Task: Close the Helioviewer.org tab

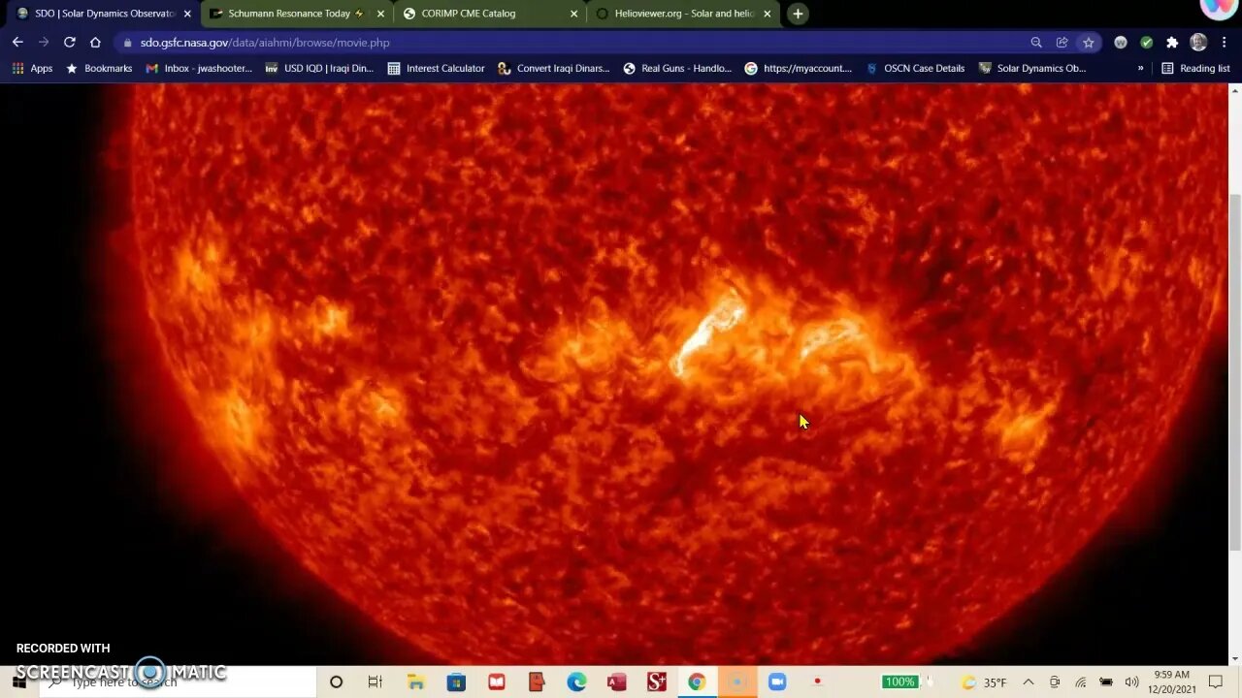Action: (x=767, y=14)
